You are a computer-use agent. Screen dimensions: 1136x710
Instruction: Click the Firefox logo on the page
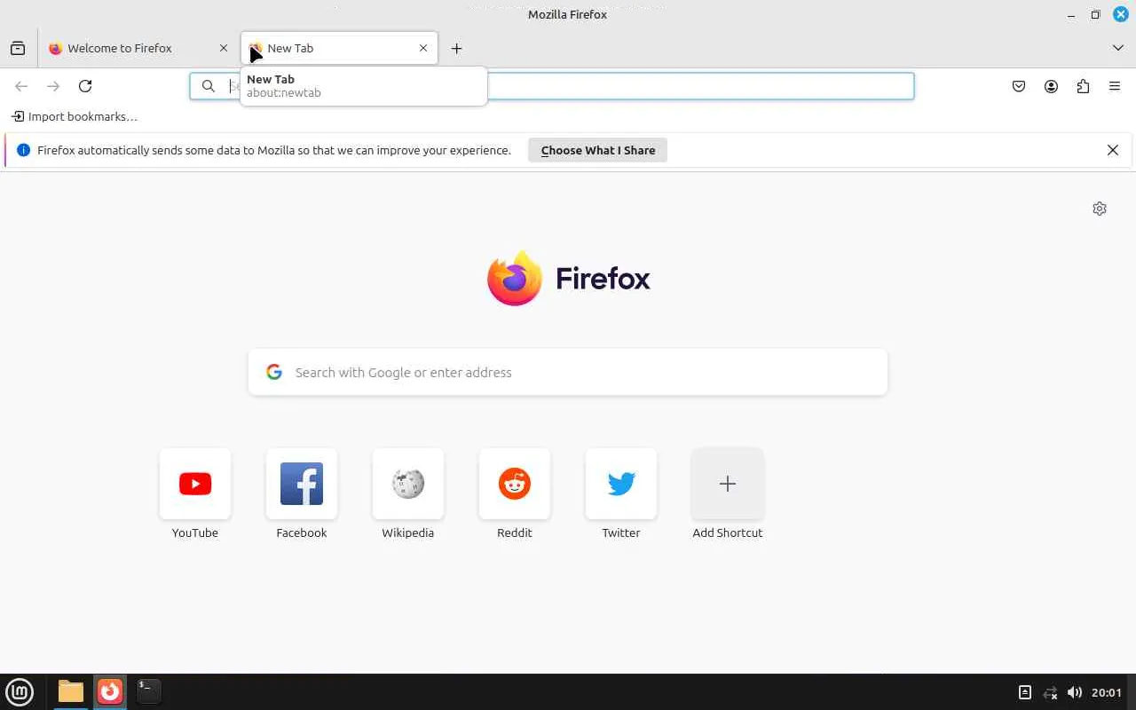[x=568, y=279]
